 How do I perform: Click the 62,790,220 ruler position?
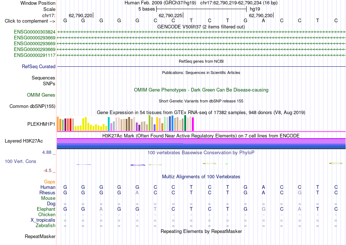pos(80,15)
